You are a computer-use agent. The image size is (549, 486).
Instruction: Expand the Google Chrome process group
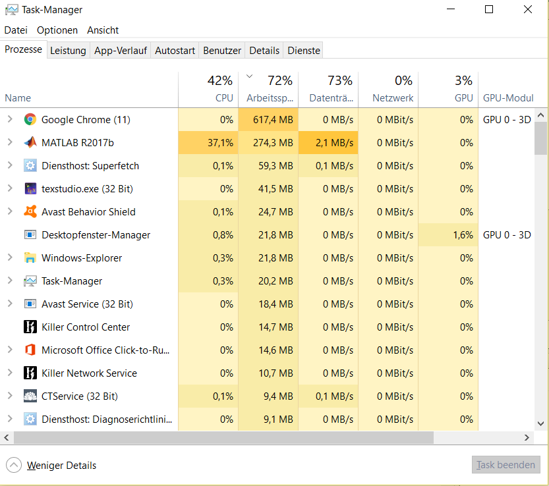coord(10,120)
